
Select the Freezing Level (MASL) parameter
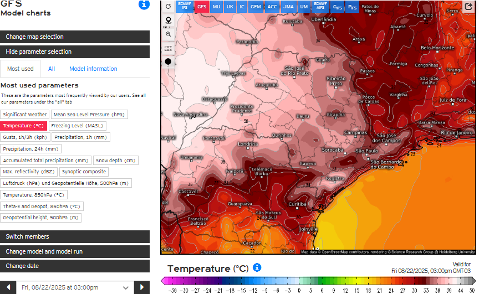pyautogui.click(x=78, y=126)
